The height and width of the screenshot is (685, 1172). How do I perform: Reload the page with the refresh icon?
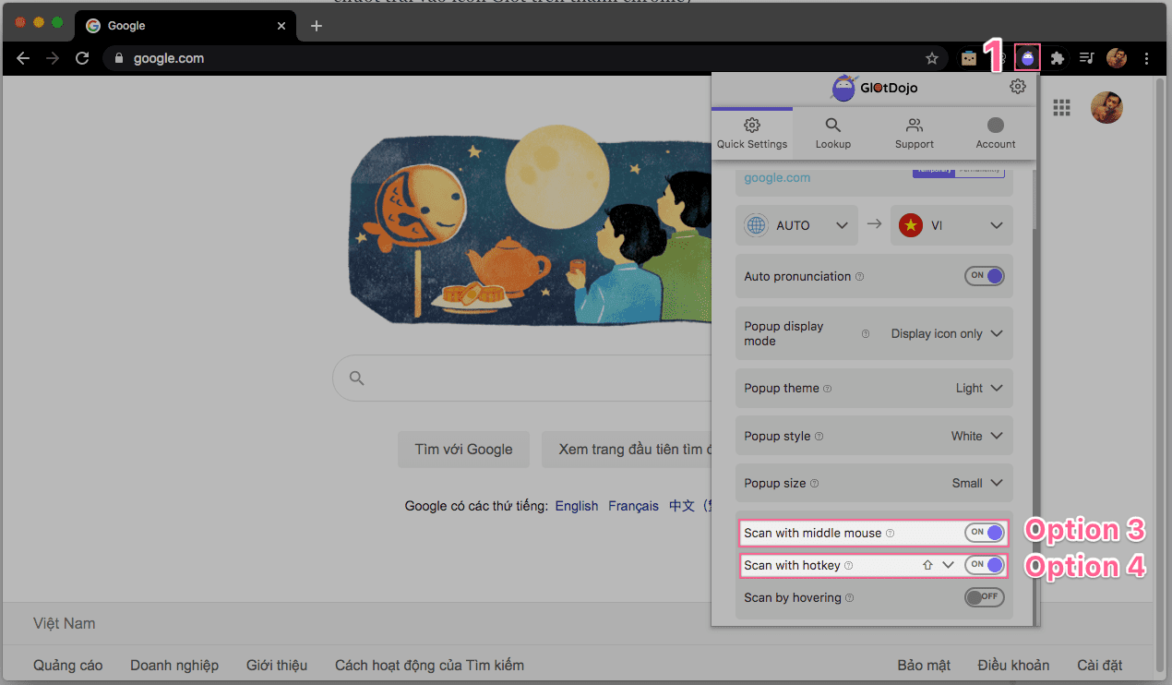click(82, 58)
